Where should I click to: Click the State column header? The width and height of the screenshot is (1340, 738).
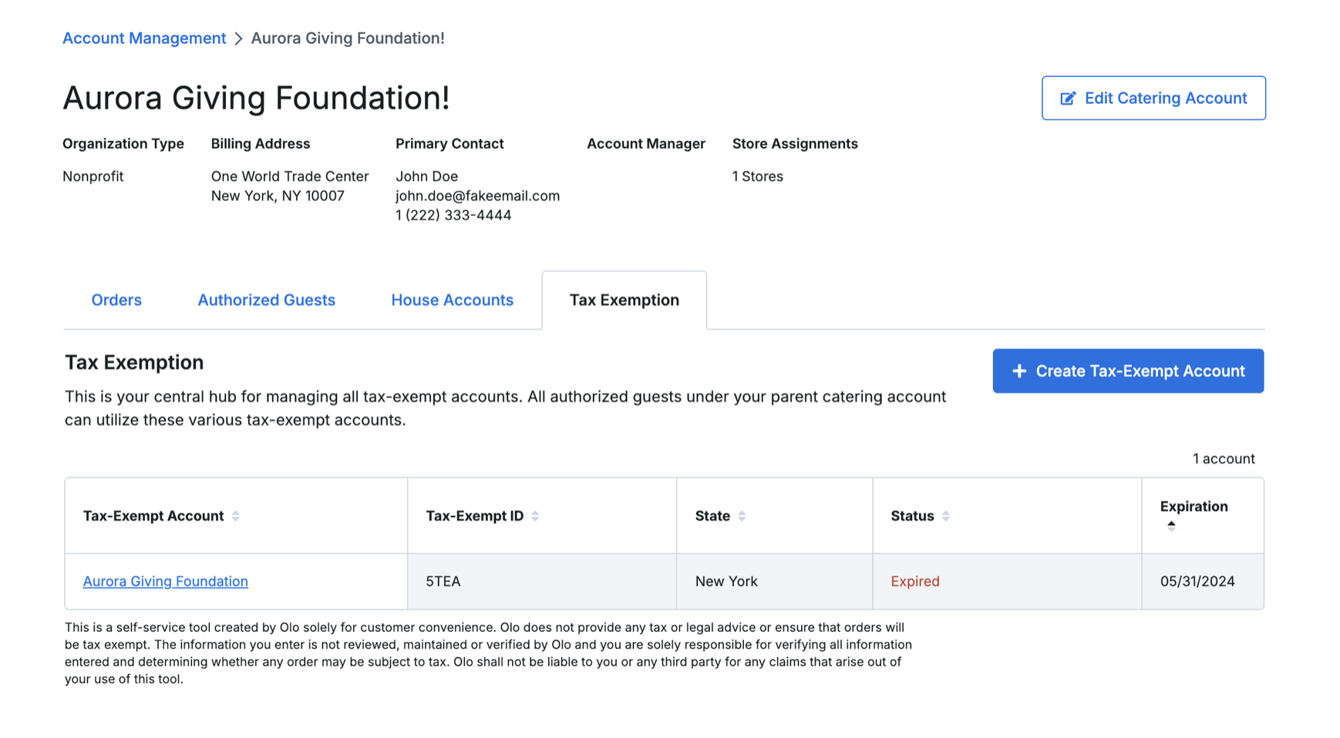775,515
